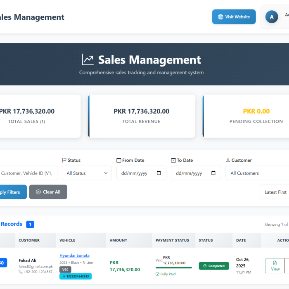
Task: Expand the All Status dropdown
Action: click(87, 173)
